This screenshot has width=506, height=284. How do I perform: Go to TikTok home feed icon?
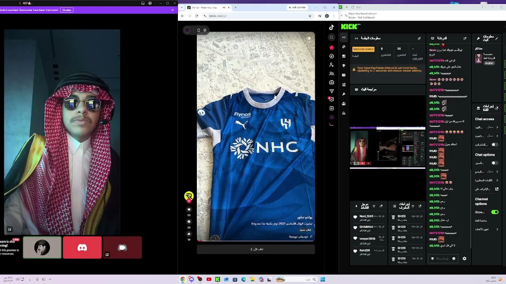332,47
